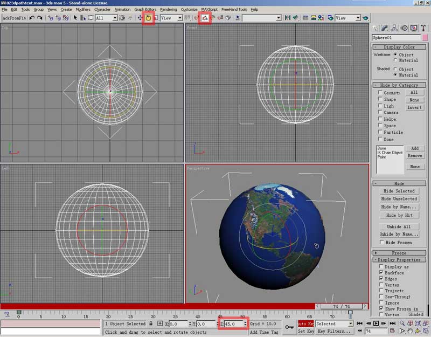Select the Rotate tool in the toolbar
The height and width of the screenshot is (337, 431).
click(148, 18)
